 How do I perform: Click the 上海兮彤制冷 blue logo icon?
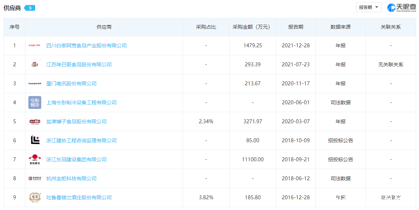[35, 102]
